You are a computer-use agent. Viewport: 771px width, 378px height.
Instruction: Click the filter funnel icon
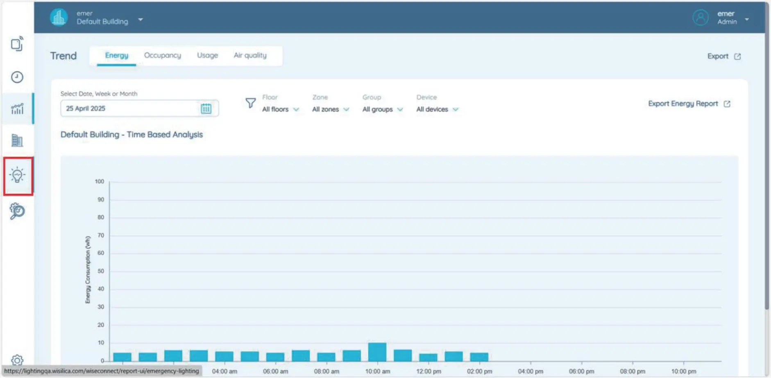pos(250,103)
